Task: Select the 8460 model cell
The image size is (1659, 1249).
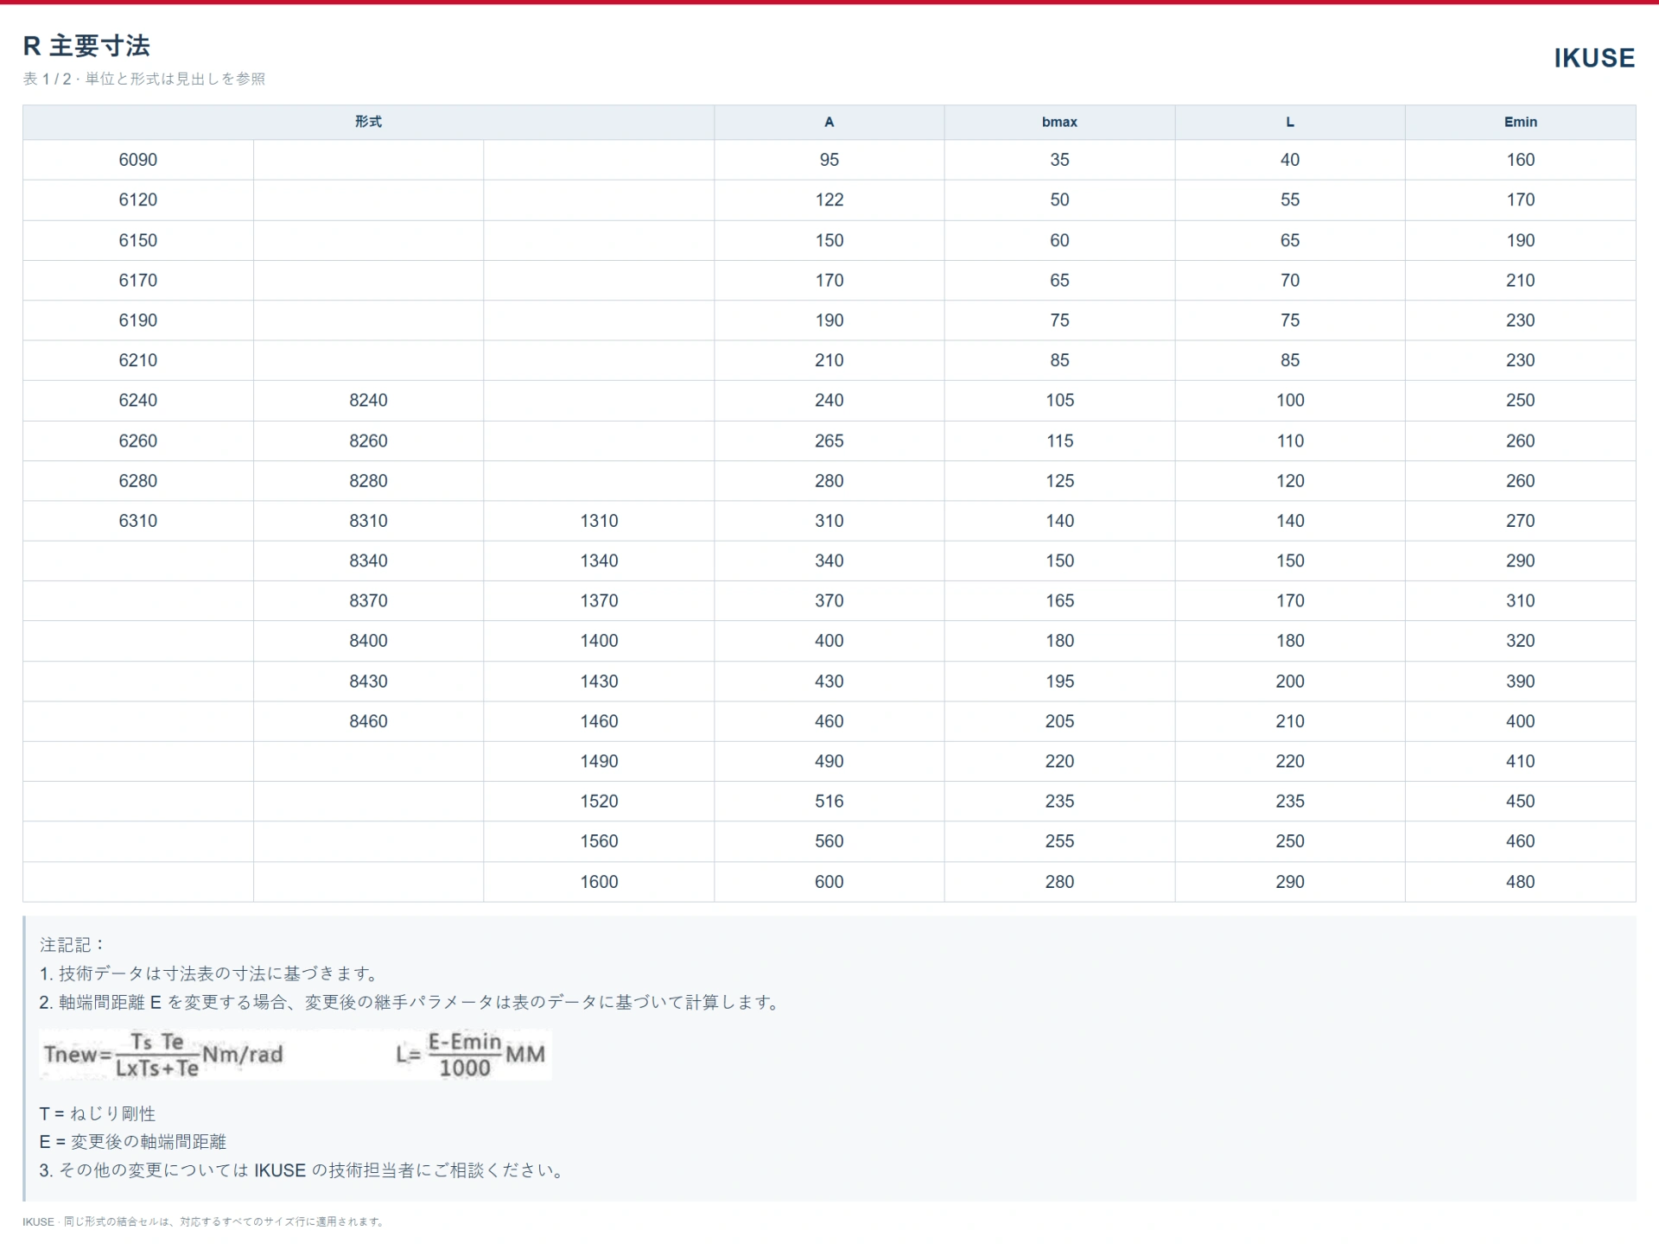Action: pos(368,721)
